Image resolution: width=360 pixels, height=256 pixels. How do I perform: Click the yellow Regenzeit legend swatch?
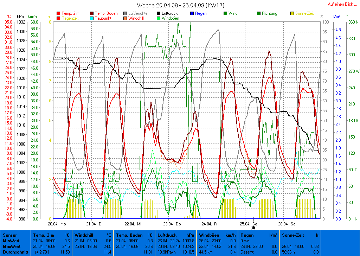click(58, 18)
